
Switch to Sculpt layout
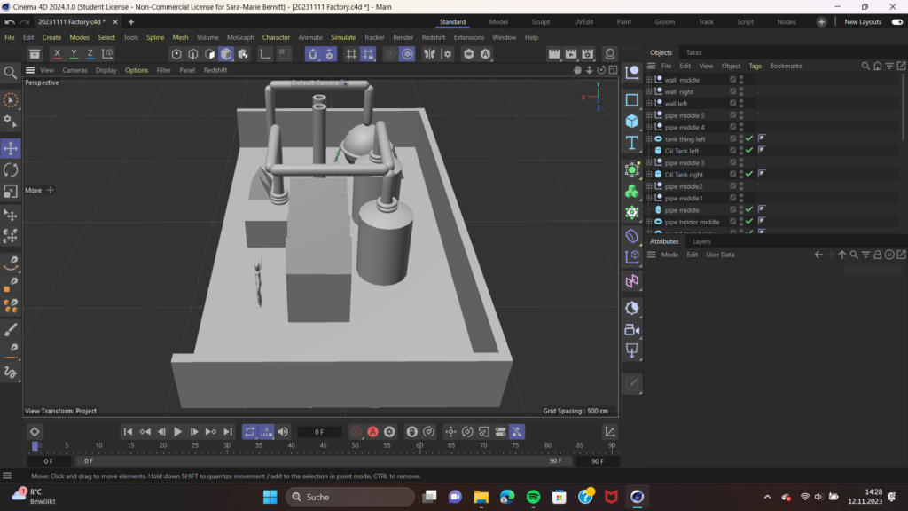pos(540,21)
